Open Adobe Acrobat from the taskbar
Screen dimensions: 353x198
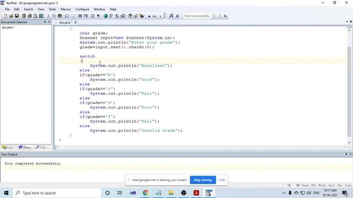click(x=196, y=193)
